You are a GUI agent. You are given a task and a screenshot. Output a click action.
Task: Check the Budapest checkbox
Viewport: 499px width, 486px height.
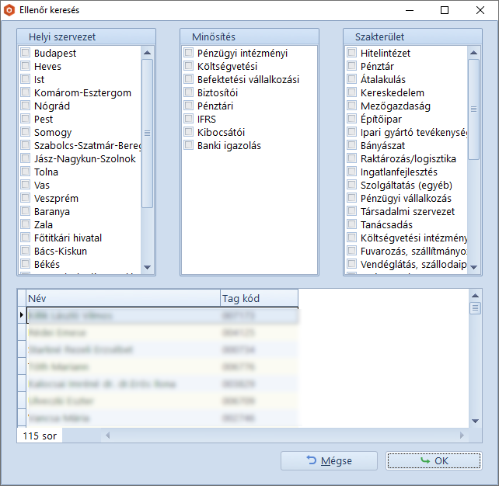click(26, 54)
